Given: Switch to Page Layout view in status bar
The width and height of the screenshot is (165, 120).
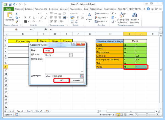Looking at the screenshot, I should click(x=122, y=115).
